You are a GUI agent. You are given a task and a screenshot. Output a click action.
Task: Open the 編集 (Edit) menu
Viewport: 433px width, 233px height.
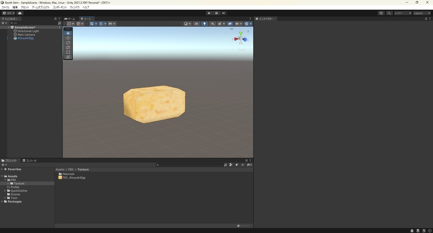[15, 8]
